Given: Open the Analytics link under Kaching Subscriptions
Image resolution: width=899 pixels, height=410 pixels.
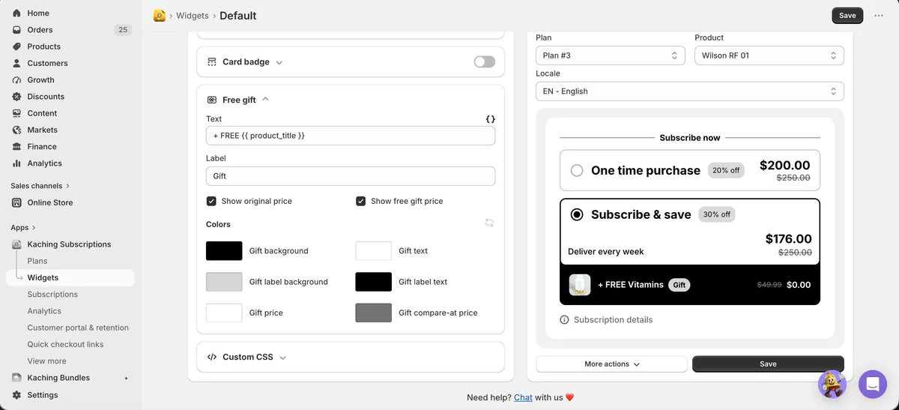Looking at the screenshot, I should [44, 311].
